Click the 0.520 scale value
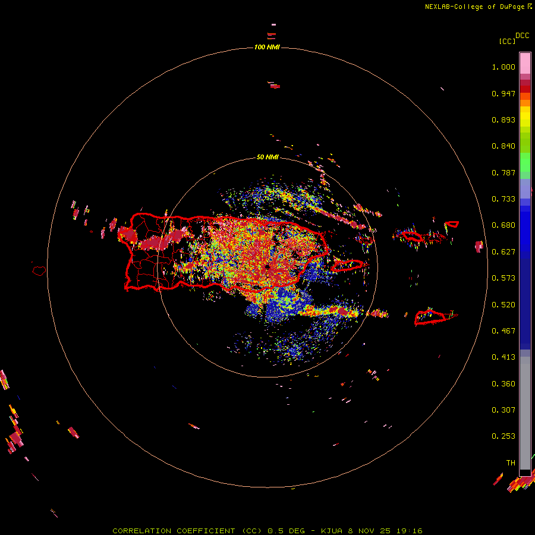 tap(503, 305)
